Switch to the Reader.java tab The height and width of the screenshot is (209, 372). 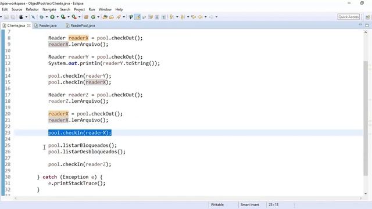48,26
